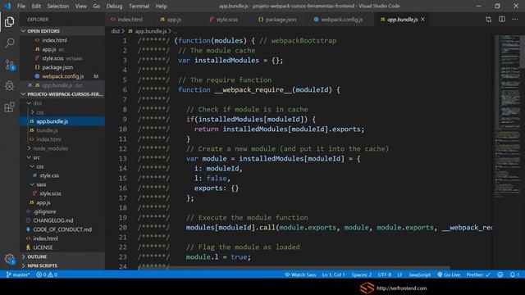Click Watch Sass in status bar
The image size is (525, 295).
tap(300, 275)
